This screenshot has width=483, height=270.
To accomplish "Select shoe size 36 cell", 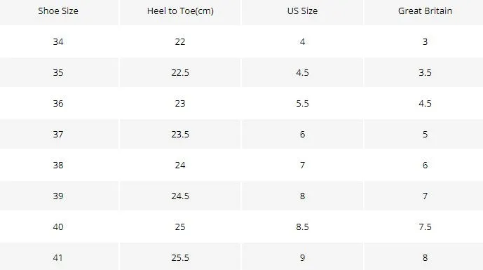I will click(58, 103).
